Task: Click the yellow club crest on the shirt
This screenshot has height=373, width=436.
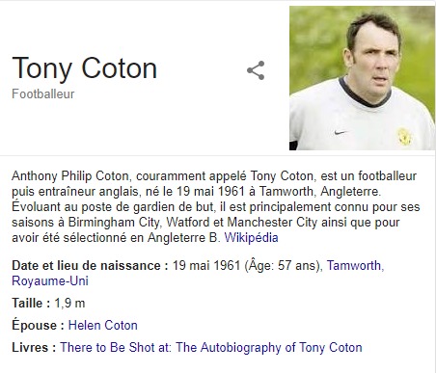Action: click(404, 137)
